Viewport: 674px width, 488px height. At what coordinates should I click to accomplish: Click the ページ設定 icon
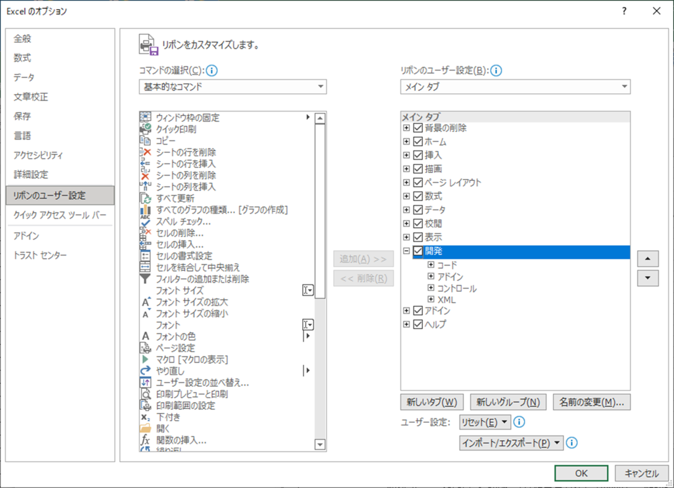145,348
